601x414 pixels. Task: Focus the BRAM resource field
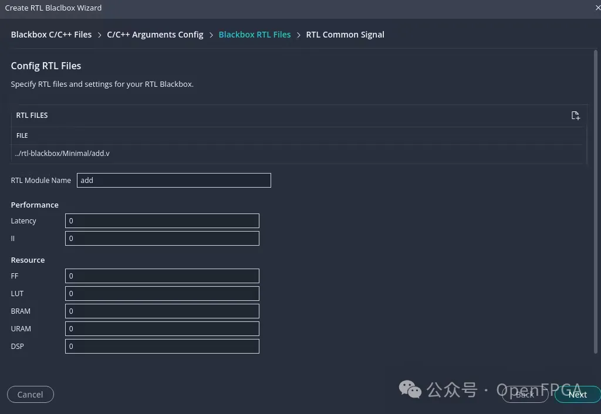tap(162, 311)
